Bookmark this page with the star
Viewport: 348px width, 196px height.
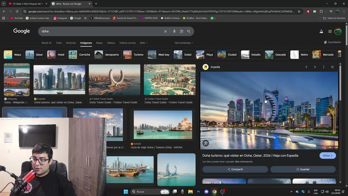pos(299,11)
